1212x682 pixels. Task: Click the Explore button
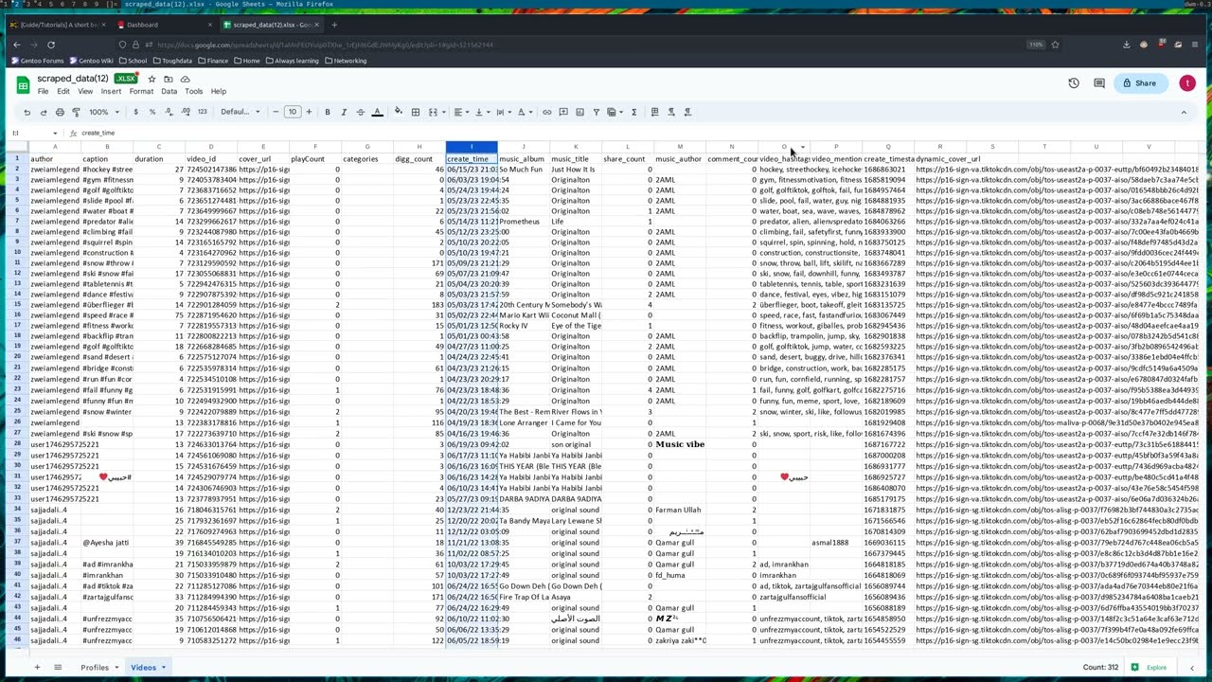click(1150, 668)
